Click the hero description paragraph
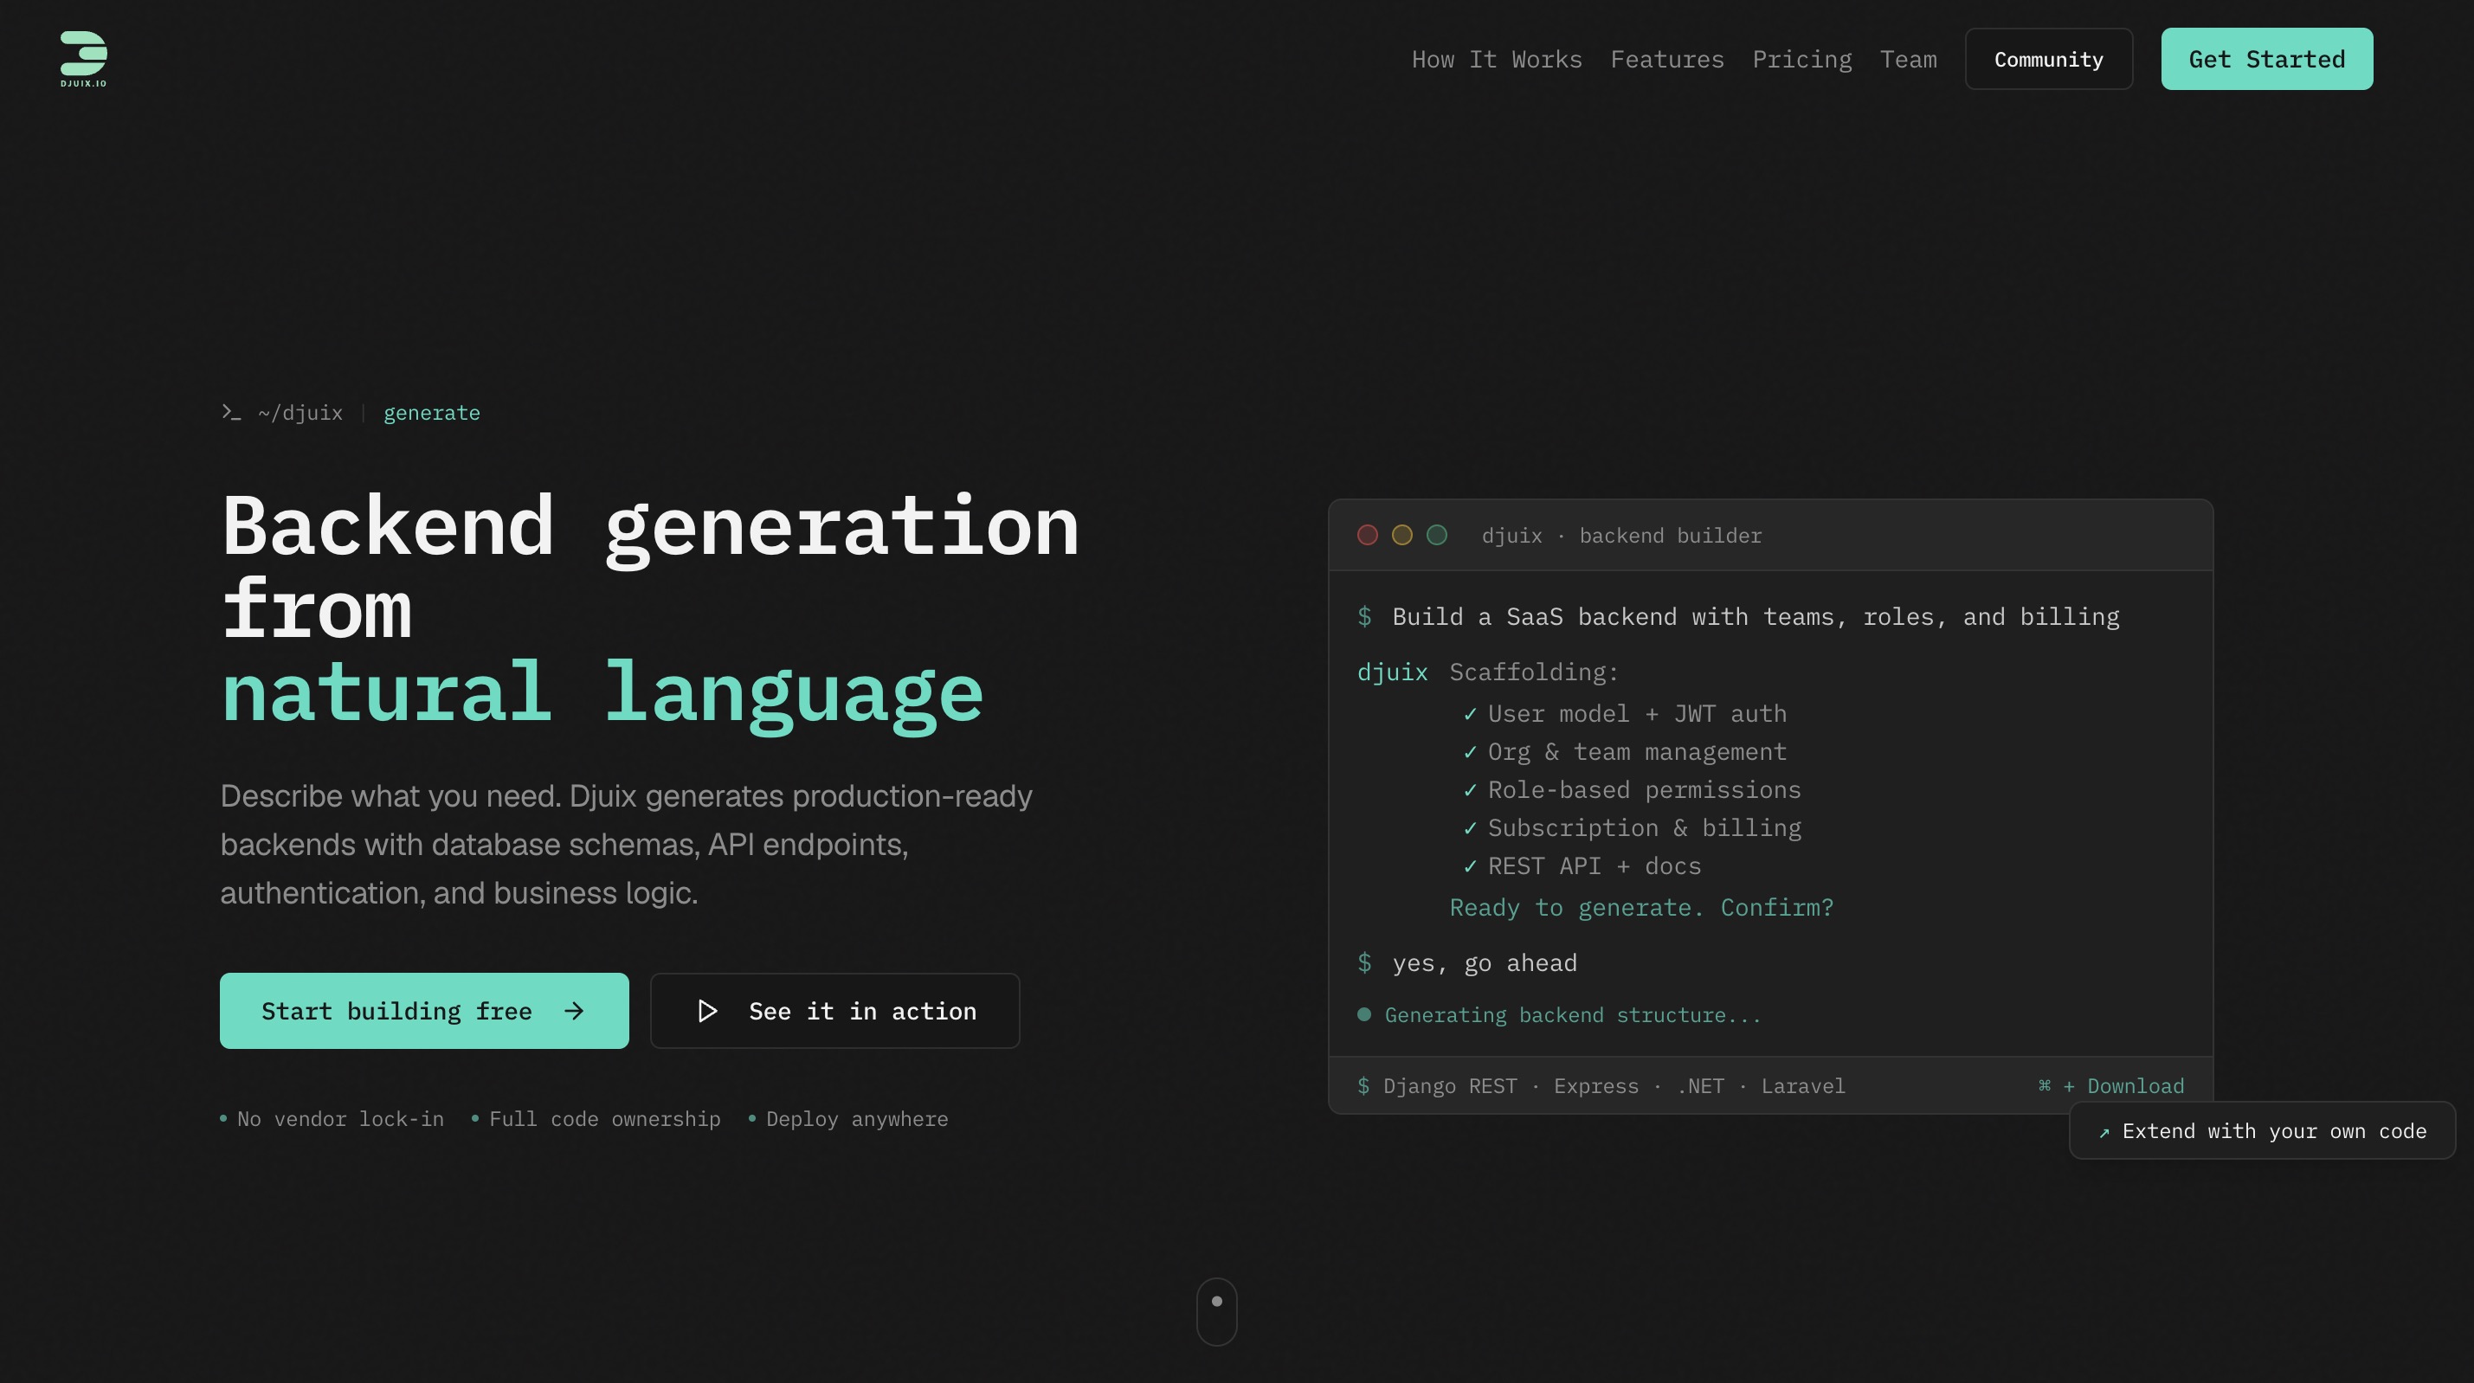2474x1383 pixels. (x=626, y=844)
